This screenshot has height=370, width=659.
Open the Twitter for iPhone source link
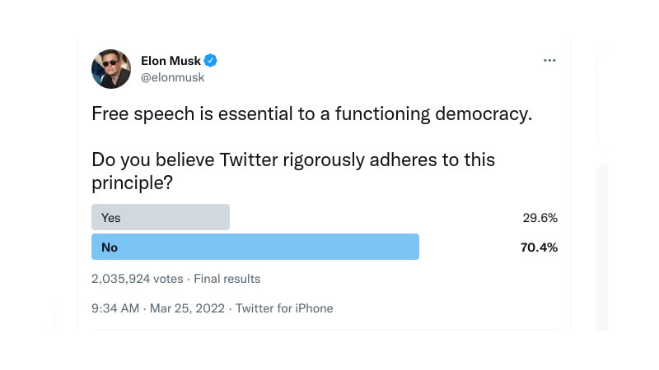[x=284, y=308]
